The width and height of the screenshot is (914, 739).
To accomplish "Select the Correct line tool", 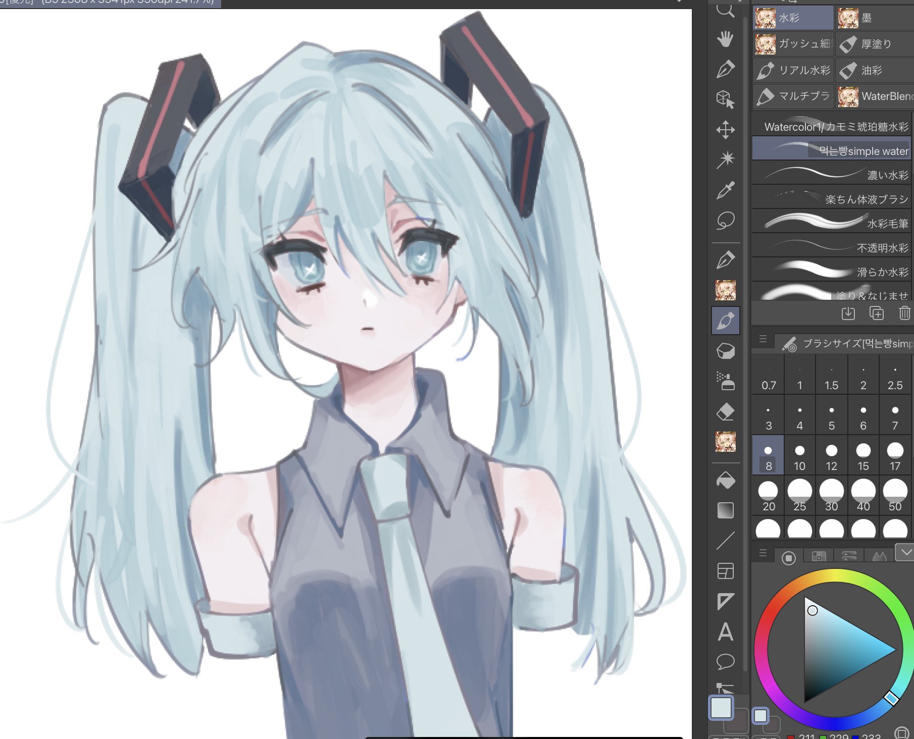I will [726, 688].
